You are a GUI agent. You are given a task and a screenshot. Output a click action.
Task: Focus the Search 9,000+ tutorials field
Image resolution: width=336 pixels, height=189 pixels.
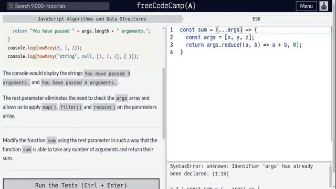point(58,6)
